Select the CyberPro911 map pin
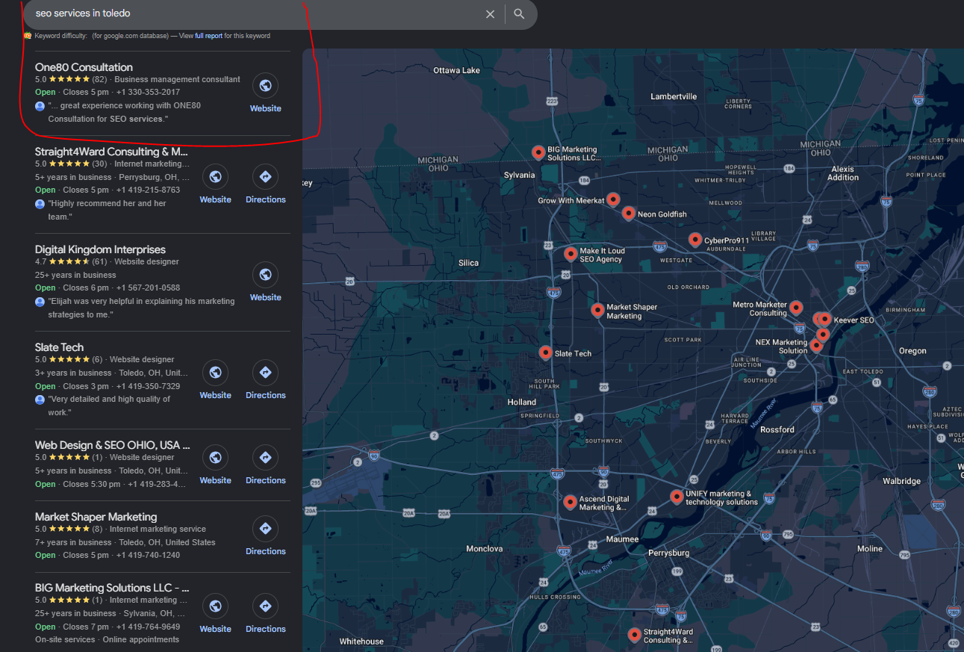 (695, 240)
